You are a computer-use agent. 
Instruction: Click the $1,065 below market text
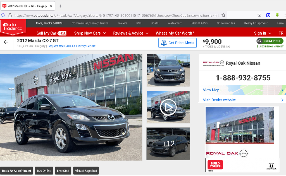coord(270,47)
